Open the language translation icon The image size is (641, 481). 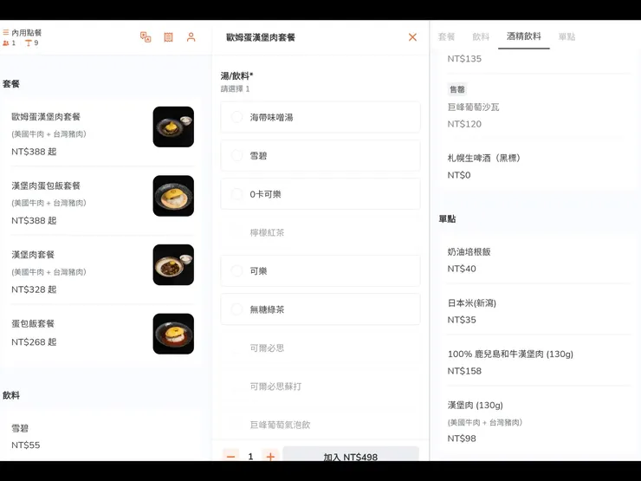[x=146, y=36]
